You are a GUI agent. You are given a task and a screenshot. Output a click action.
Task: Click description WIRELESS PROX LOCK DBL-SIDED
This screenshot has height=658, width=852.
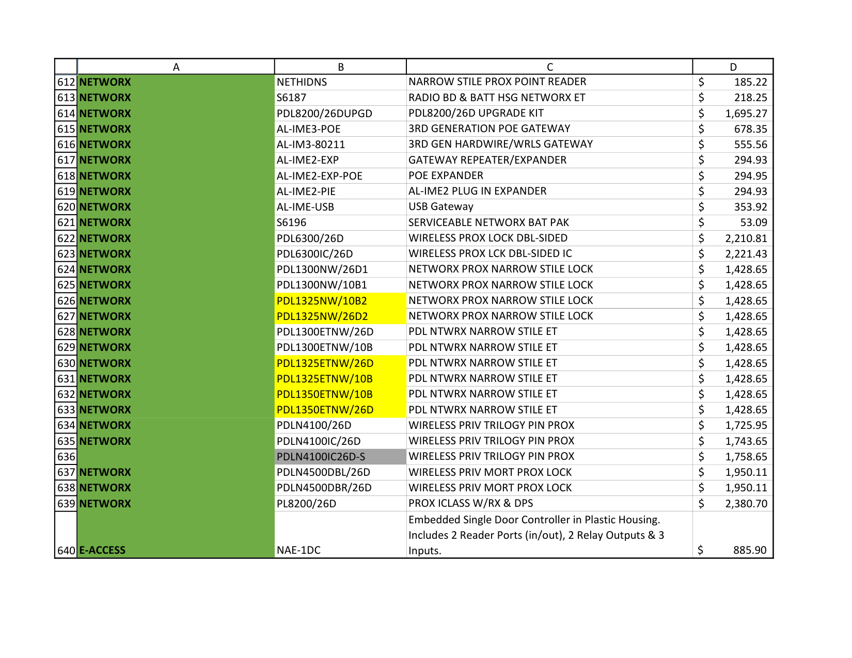[549, 238]
